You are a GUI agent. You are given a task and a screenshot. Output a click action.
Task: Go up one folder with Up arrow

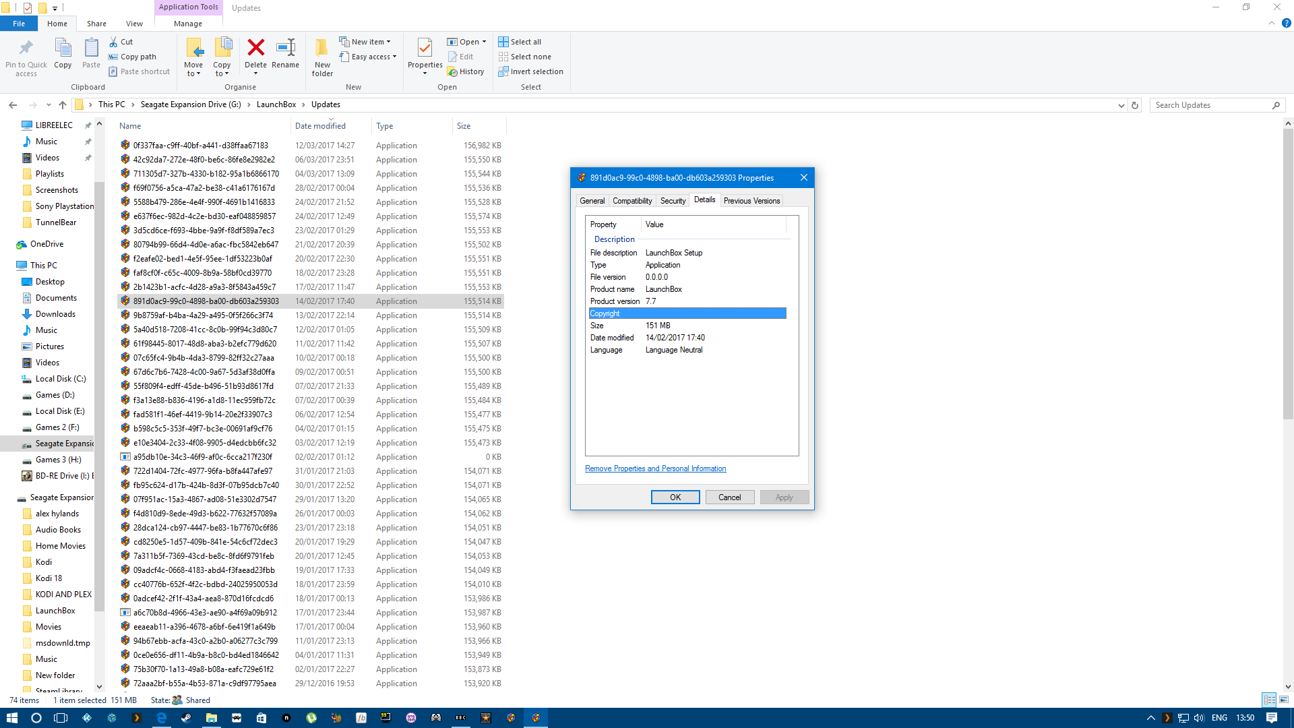(63, 104)
